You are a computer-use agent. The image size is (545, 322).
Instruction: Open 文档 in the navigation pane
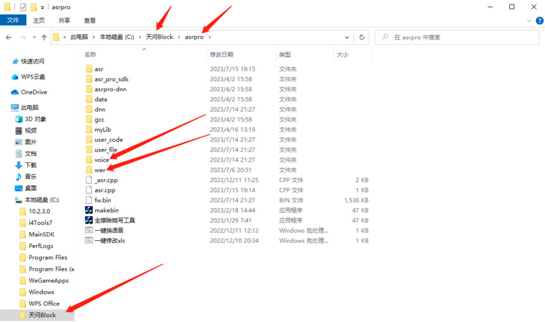pos(30,153)
